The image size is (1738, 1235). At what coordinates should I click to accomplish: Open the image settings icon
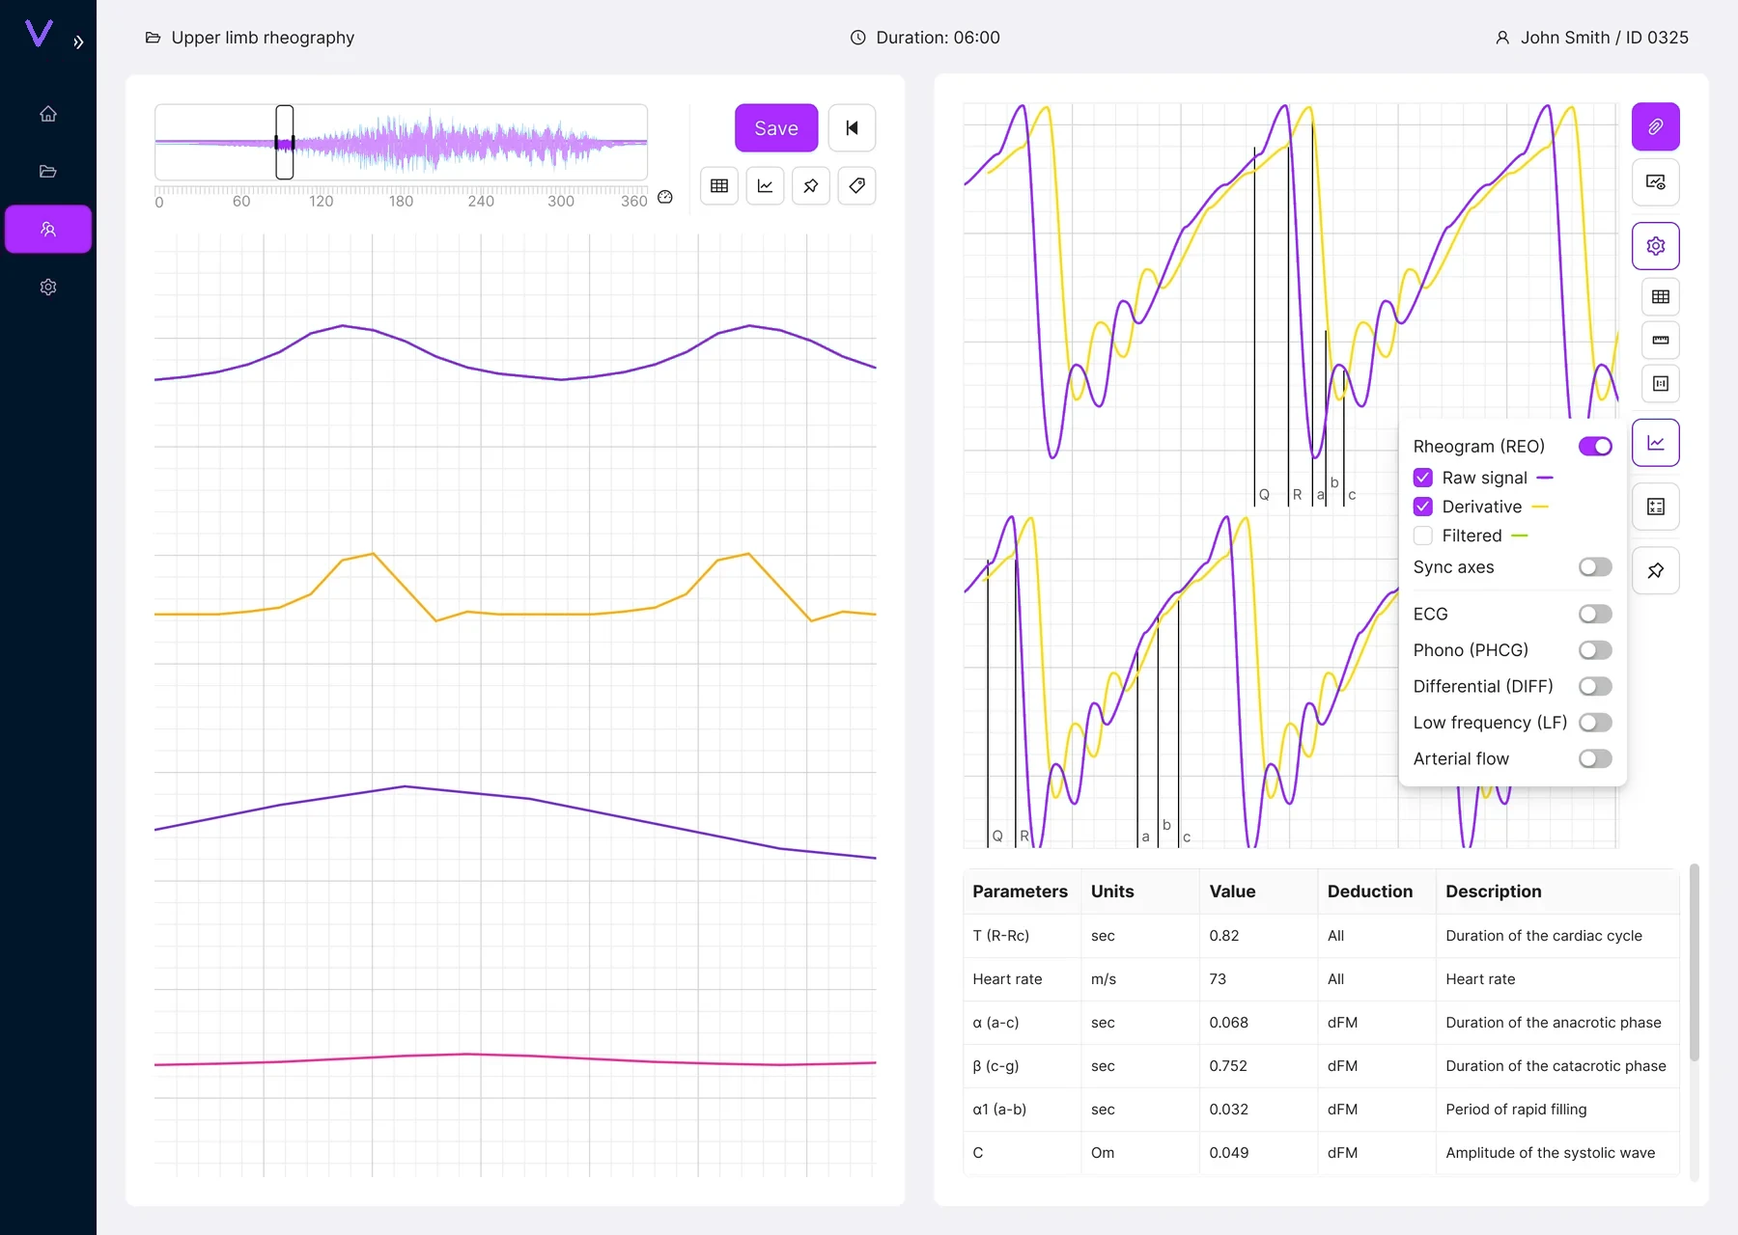tap(1656, 182)
